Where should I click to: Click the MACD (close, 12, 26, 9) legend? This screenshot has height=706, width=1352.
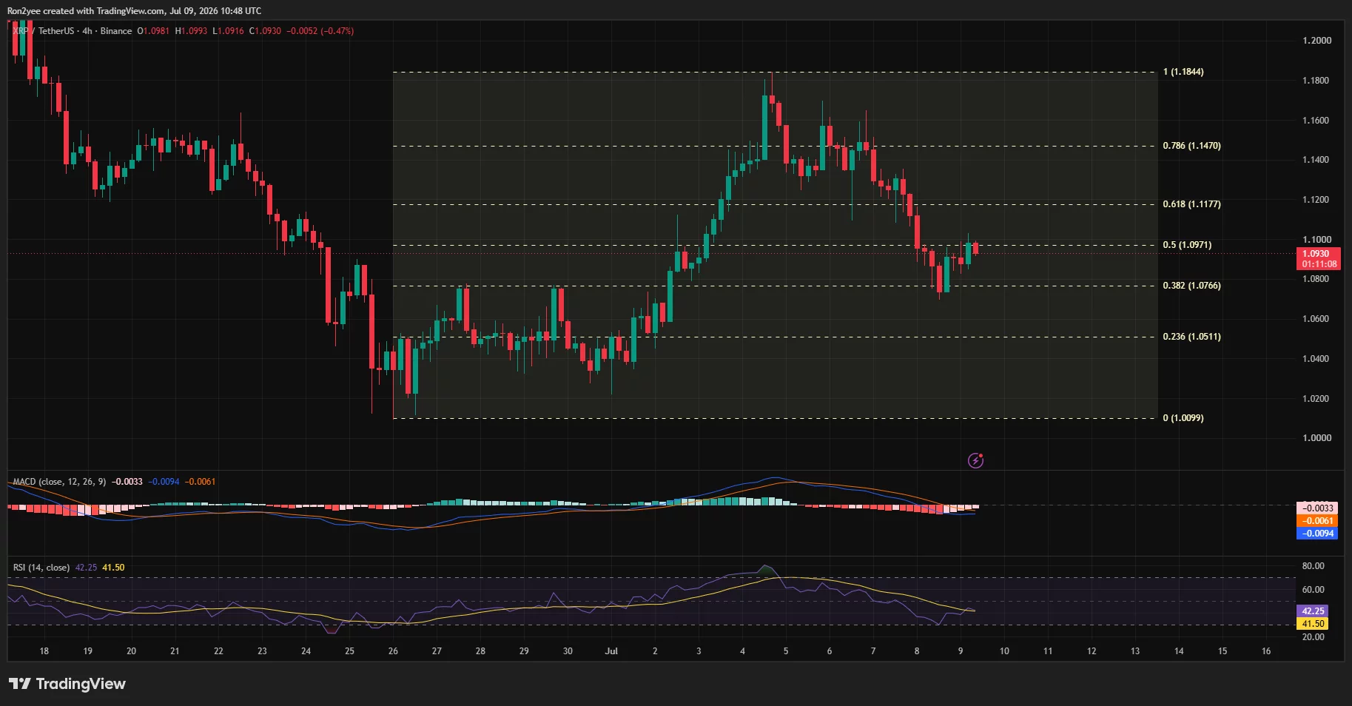pos(59,482)
